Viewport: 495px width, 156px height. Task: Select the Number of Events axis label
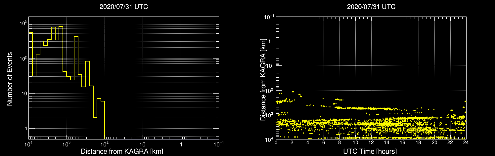tap(10, 79)
